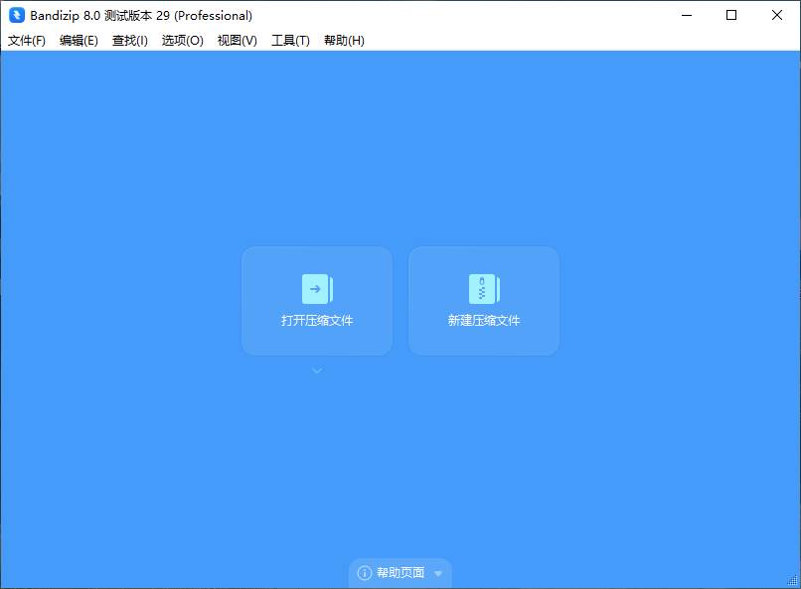Minimize the Bandizip window

tap(687, 15)
